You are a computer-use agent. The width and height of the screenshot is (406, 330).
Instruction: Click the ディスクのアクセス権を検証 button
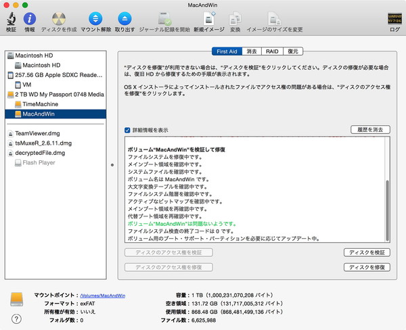[168, 252]
